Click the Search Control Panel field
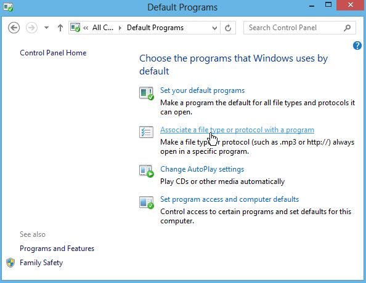 [299, 28]
